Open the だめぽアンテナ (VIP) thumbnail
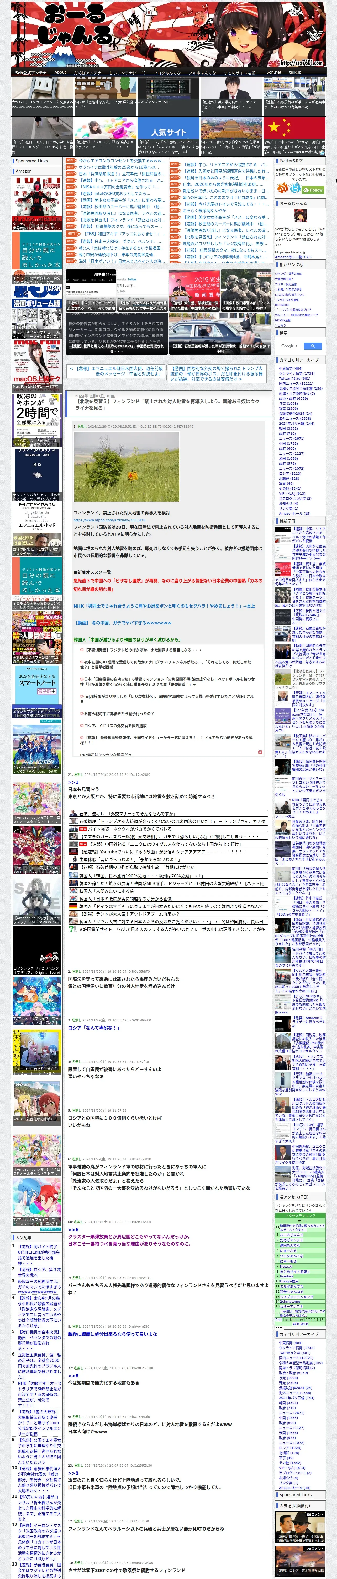 tap(168, 88)
